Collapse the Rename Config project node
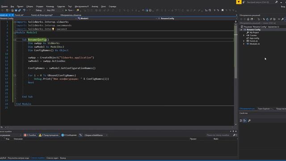 click(x=241, y=30)
